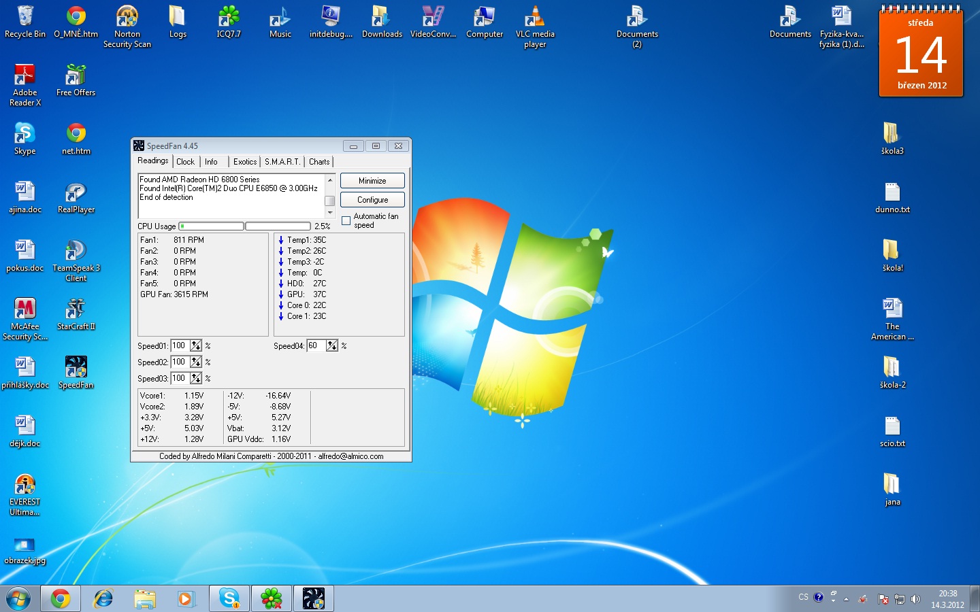This screenshot has width=980, height=612.
Task: Show hidden tray icons arrow
Action: pos(846,599)
